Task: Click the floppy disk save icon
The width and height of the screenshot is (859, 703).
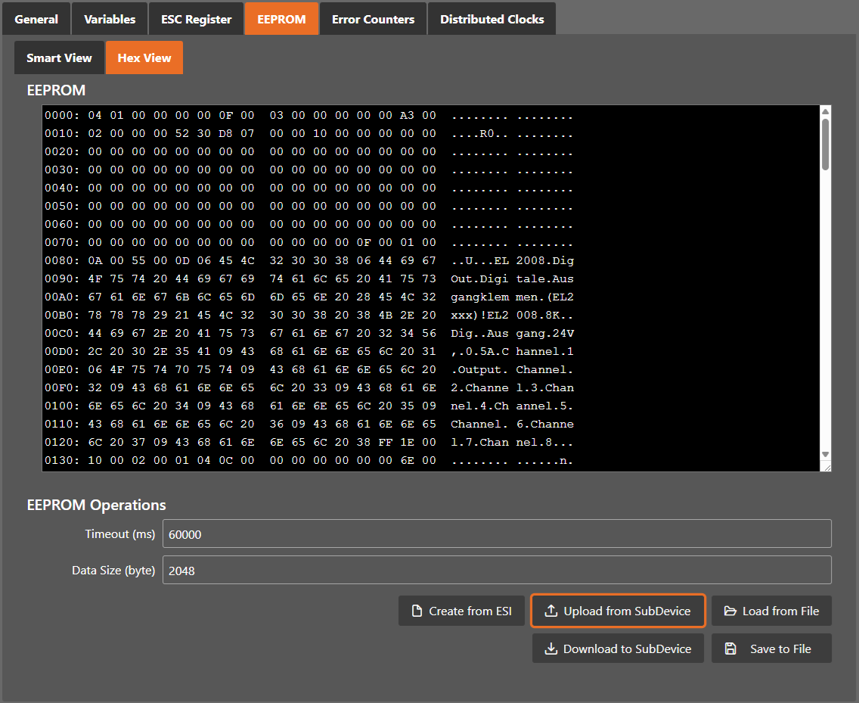Action: (x=730, y=649)
